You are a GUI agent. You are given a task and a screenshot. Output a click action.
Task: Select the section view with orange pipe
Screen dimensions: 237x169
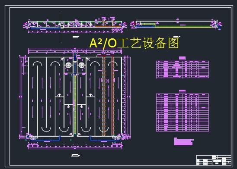click(x=75, y=25)
